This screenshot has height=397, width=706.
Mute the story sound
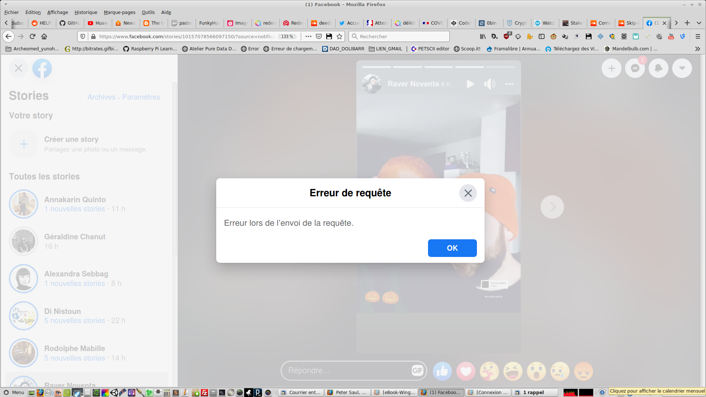[489, 84]
